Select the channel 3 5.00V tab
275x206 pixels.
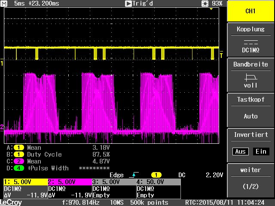point(114,182)
